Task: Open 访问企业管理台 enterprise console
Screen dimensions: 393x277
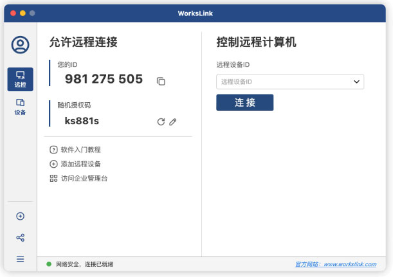Action: [x=84, y=178]
